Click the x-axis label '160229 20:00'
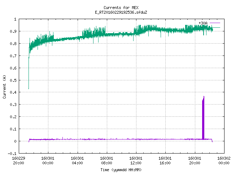Screen dimensions: 231x173 click(18, 160)
